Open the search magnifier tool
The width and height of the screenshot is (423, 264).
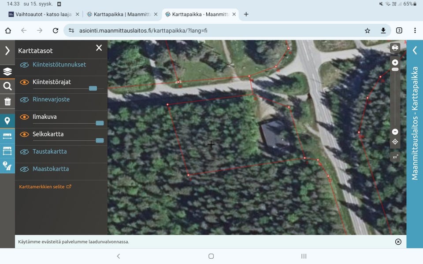pos(7,86)
